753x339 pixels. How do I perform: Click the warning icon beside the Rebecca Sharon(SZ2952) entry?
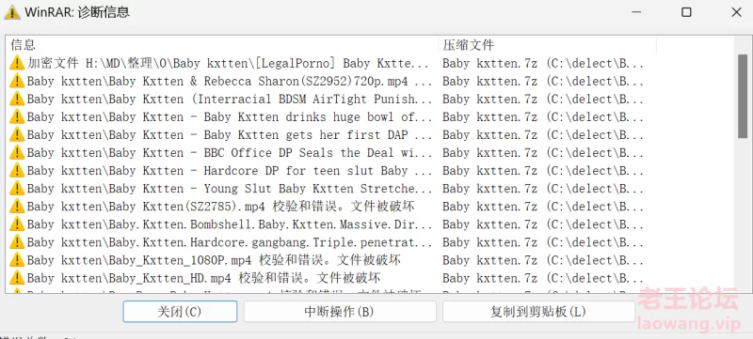click(x=17, y=81)
